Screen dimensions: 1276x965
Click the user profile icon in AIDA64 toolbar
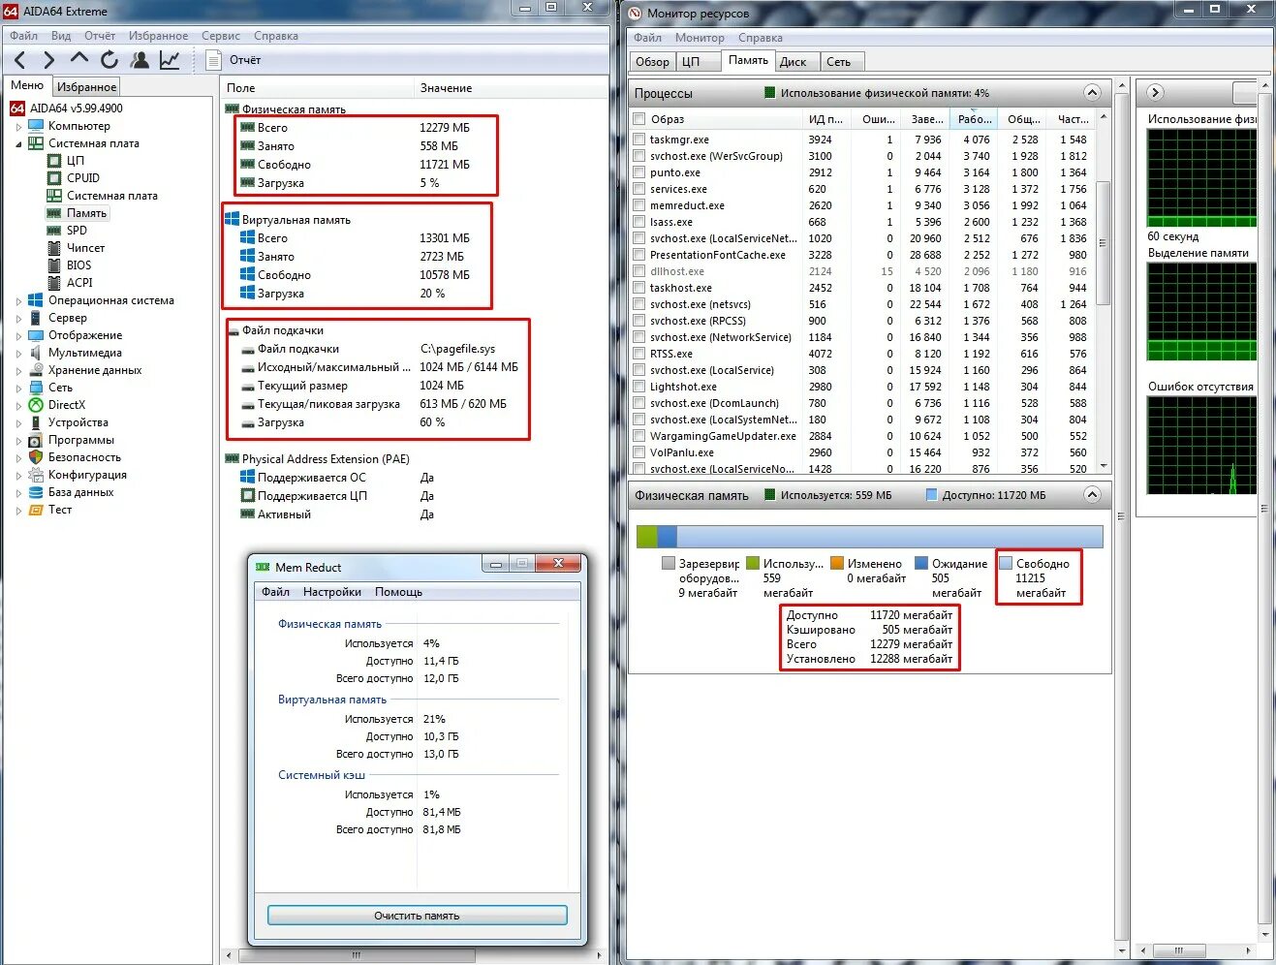[x=140, y=60]
